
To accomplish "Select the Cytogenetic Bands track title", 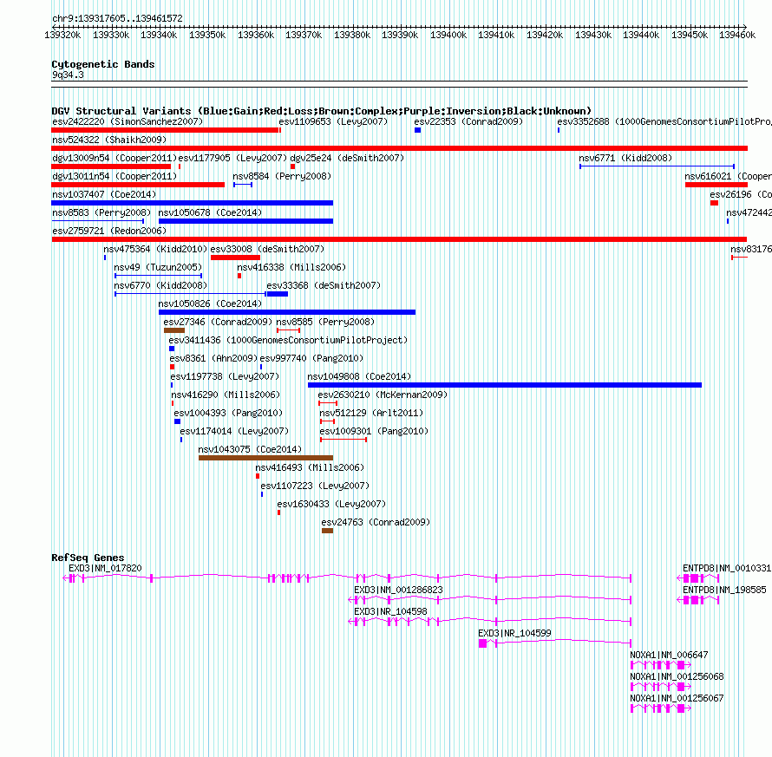I will 103,64.
